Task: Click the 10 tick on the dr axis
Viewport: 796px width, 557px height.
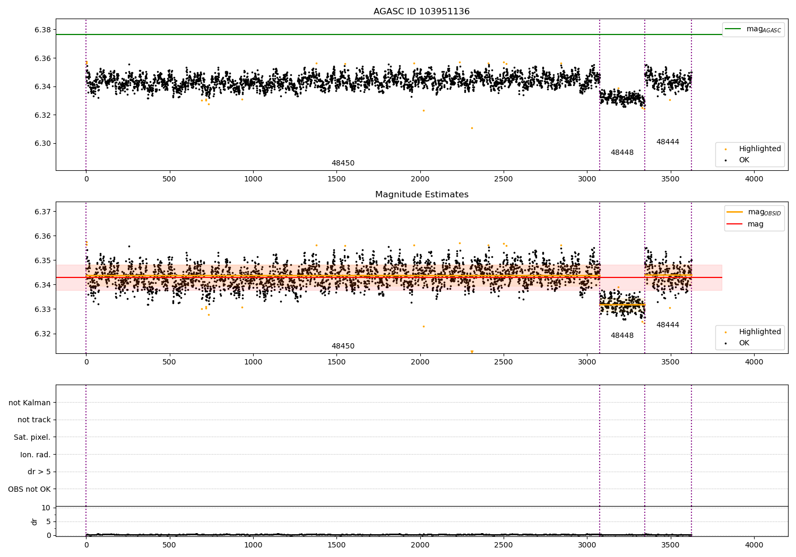Action: pyautogui.click(x=46, y=508)
